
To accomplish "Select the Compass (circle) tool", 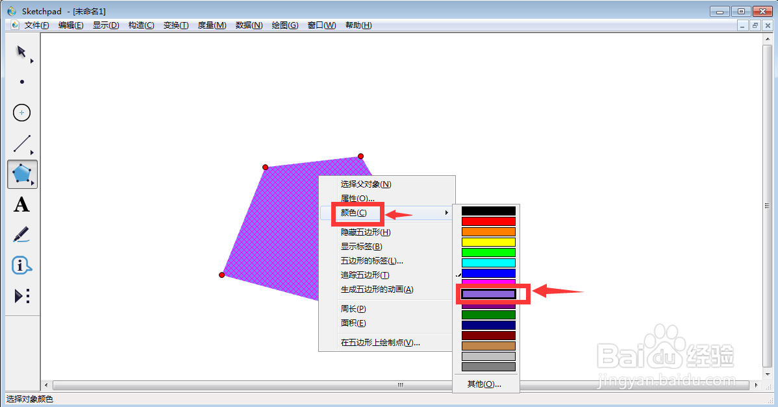I will coord(21,112).
